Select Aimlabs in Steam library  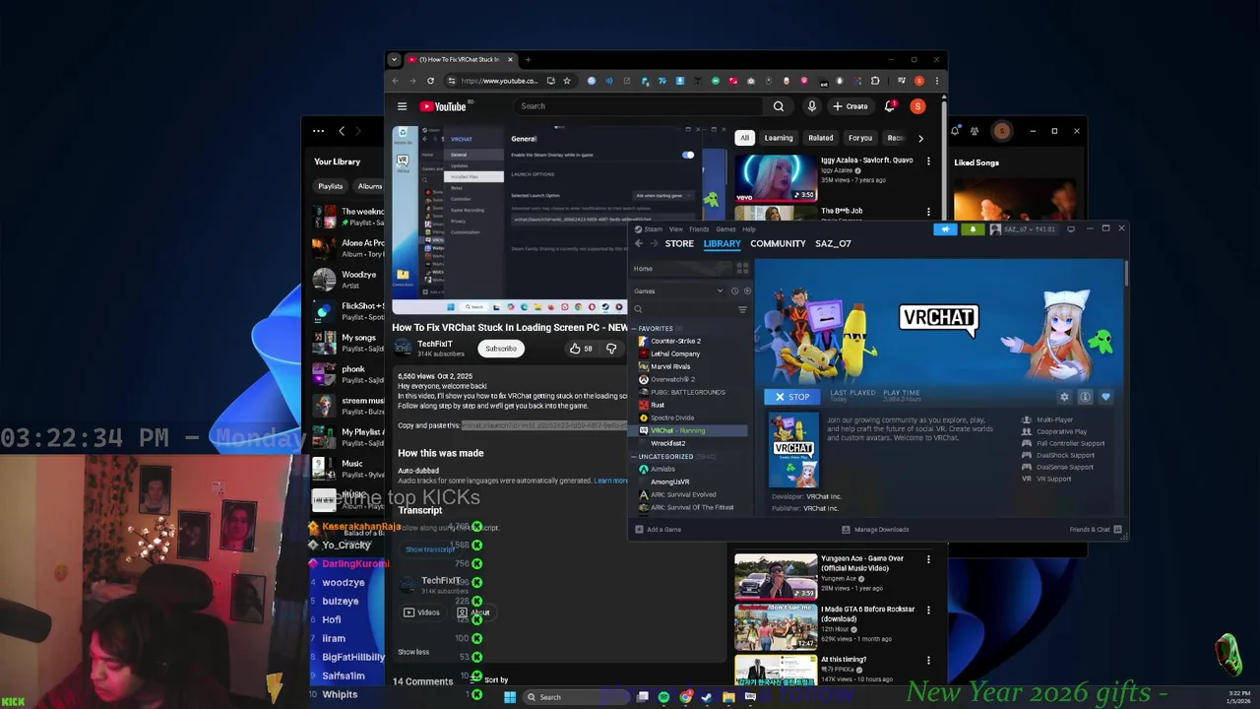pos(662,469)
